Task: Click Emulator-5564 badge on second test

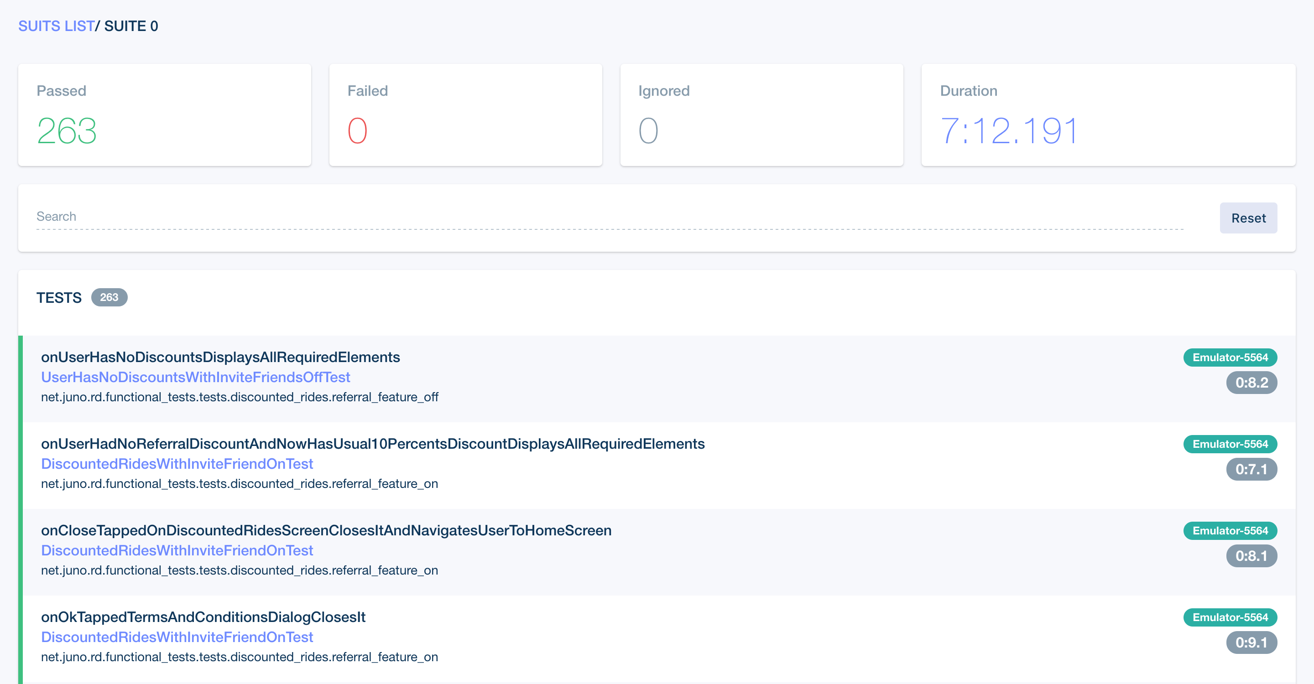Action: [x=1230, y=444]
